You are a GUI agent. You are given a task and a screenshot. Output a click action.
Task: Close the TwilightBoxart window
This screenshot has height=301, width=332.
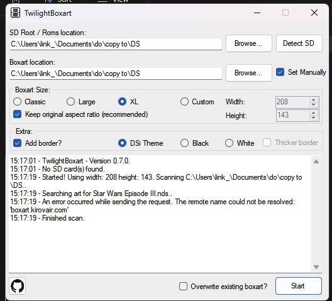point(314,13)
